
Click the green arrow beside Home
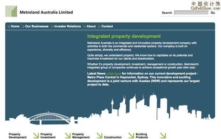(x=9, y=26)
